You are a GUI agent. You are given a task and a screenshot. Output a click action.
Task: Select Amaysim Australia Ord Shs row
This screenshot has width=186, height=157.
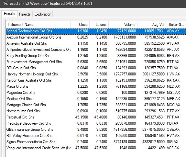pyautogui.click(x=96, y=43)
